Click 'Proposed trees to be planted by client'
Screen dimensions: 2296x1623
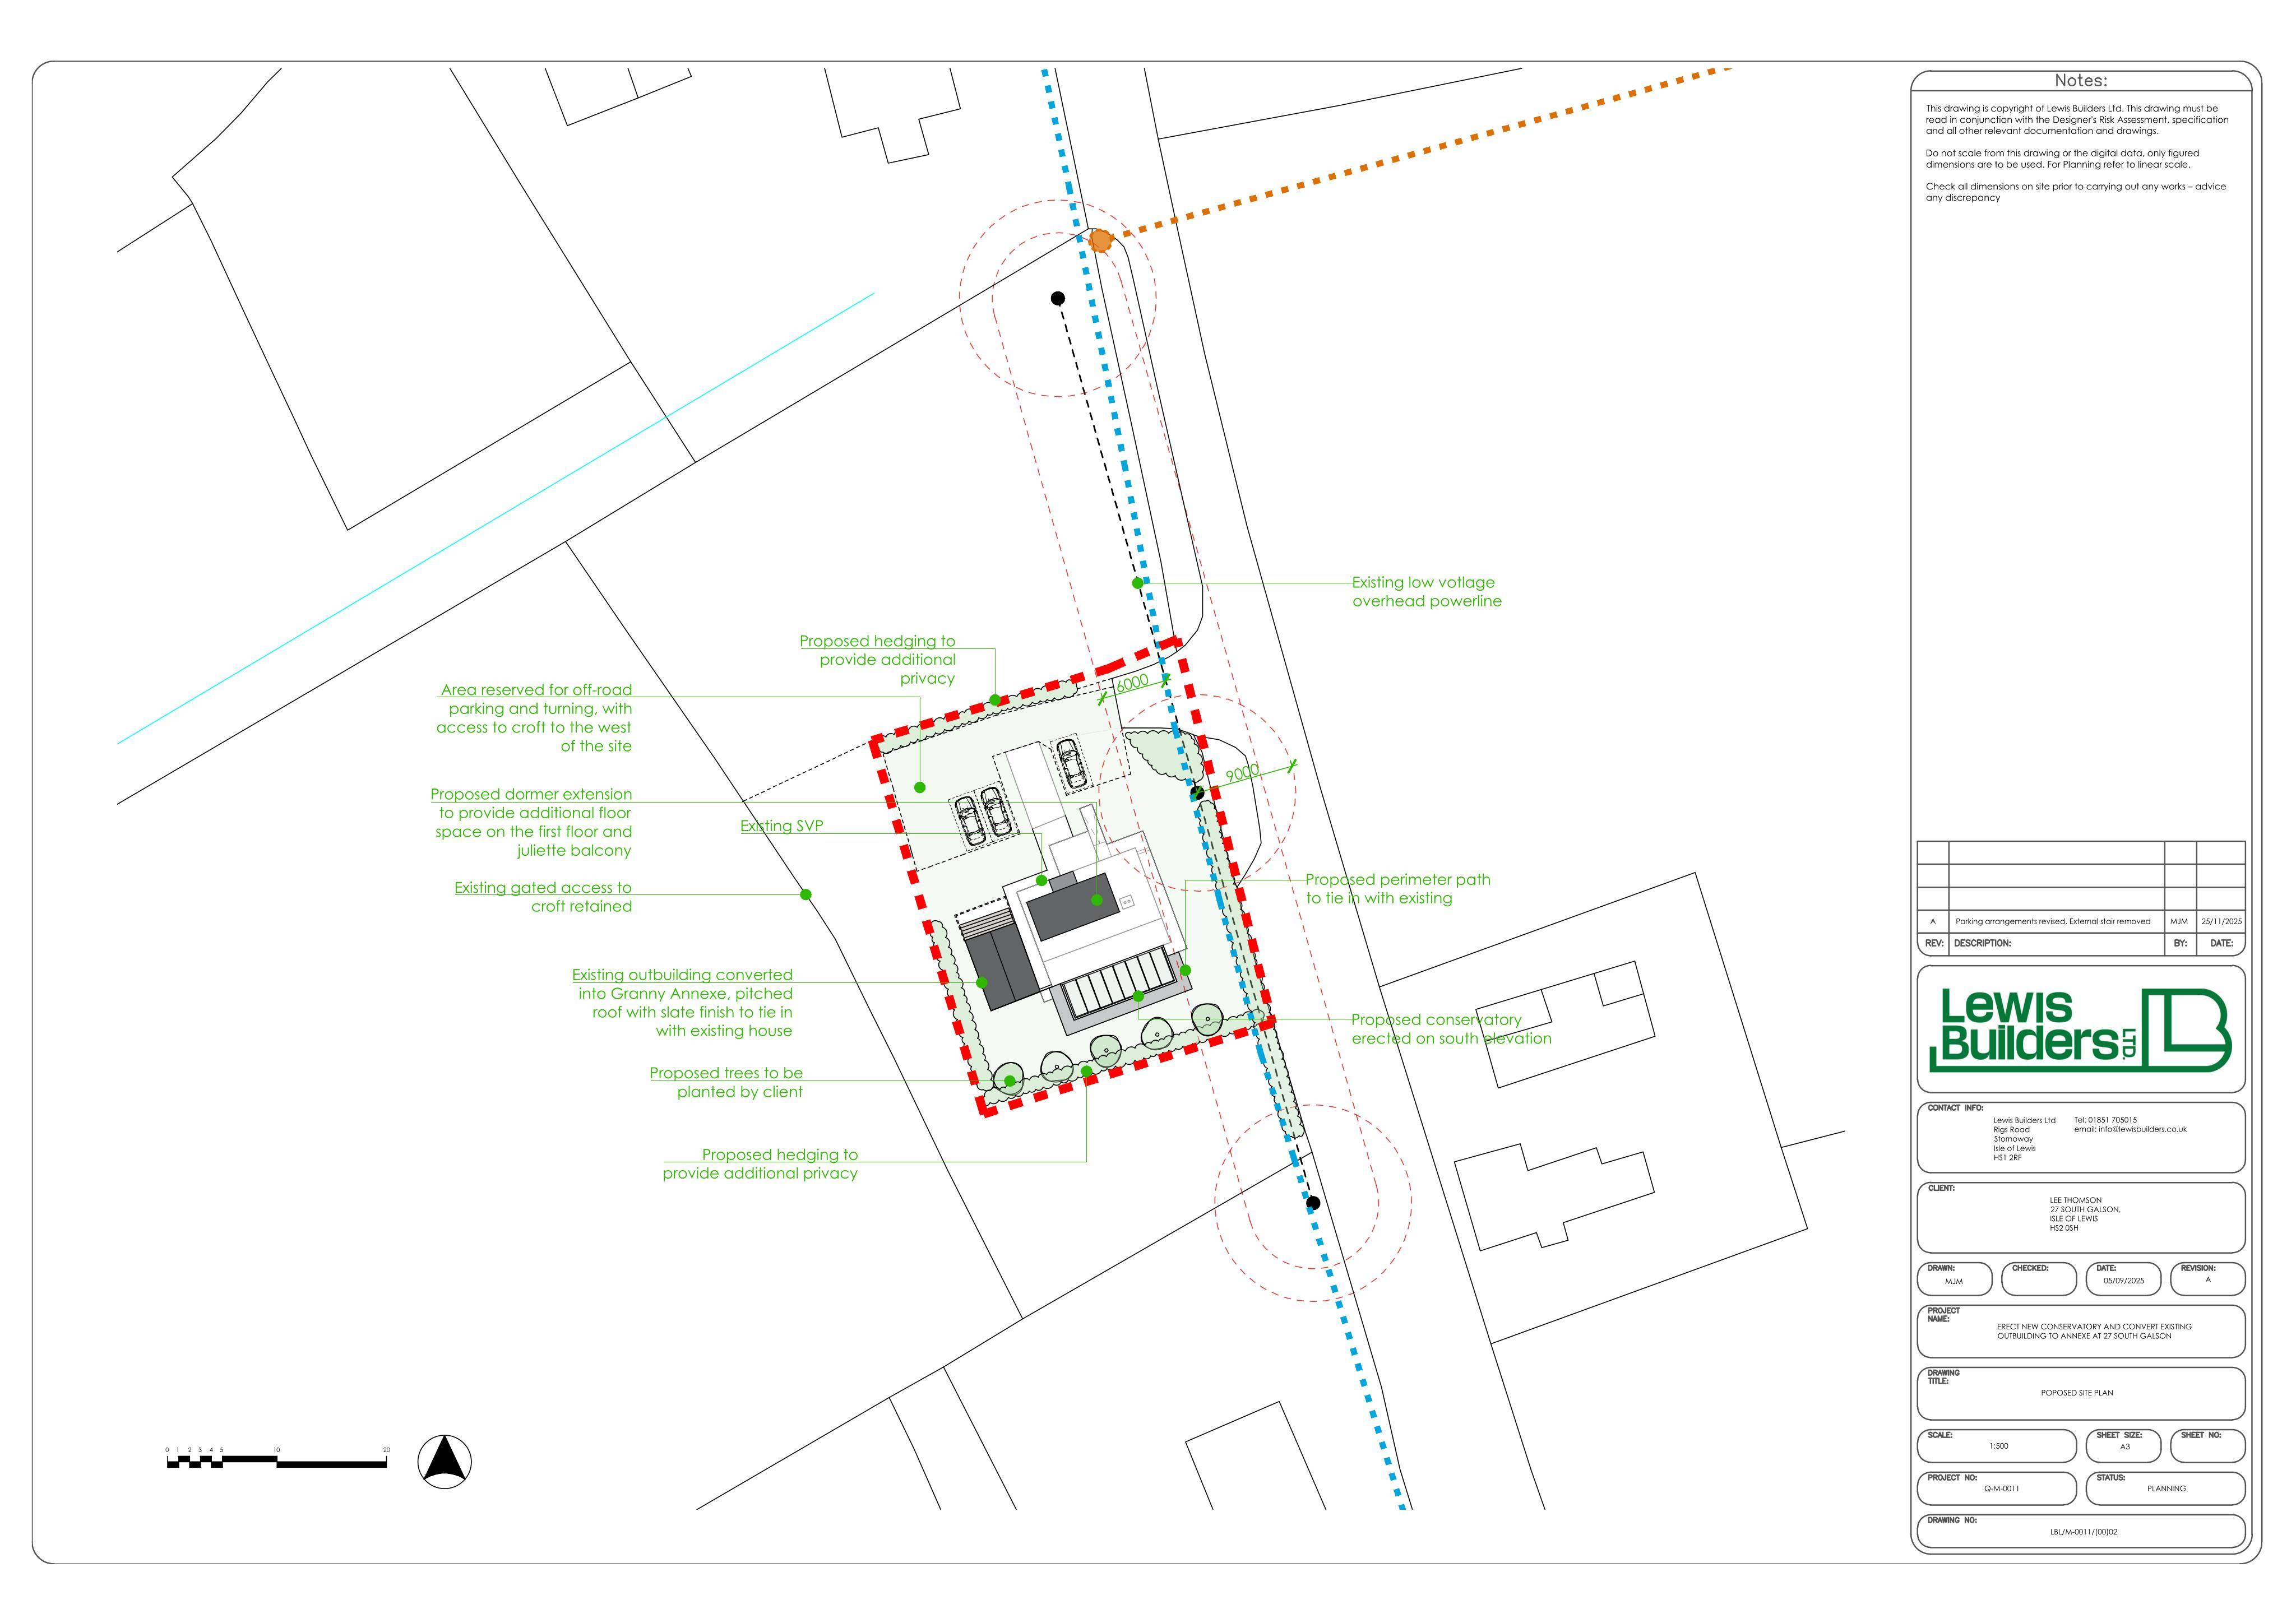(726, 1082)
